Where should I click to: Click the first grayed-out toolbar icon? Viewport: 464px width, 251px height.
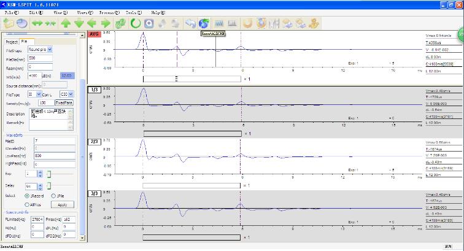point(162,23)
